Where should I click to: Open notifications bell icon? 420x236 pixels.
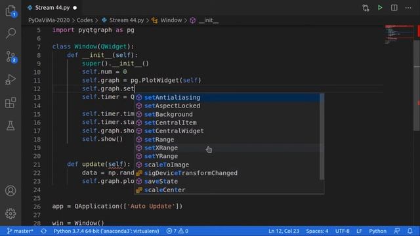point(409,231)
